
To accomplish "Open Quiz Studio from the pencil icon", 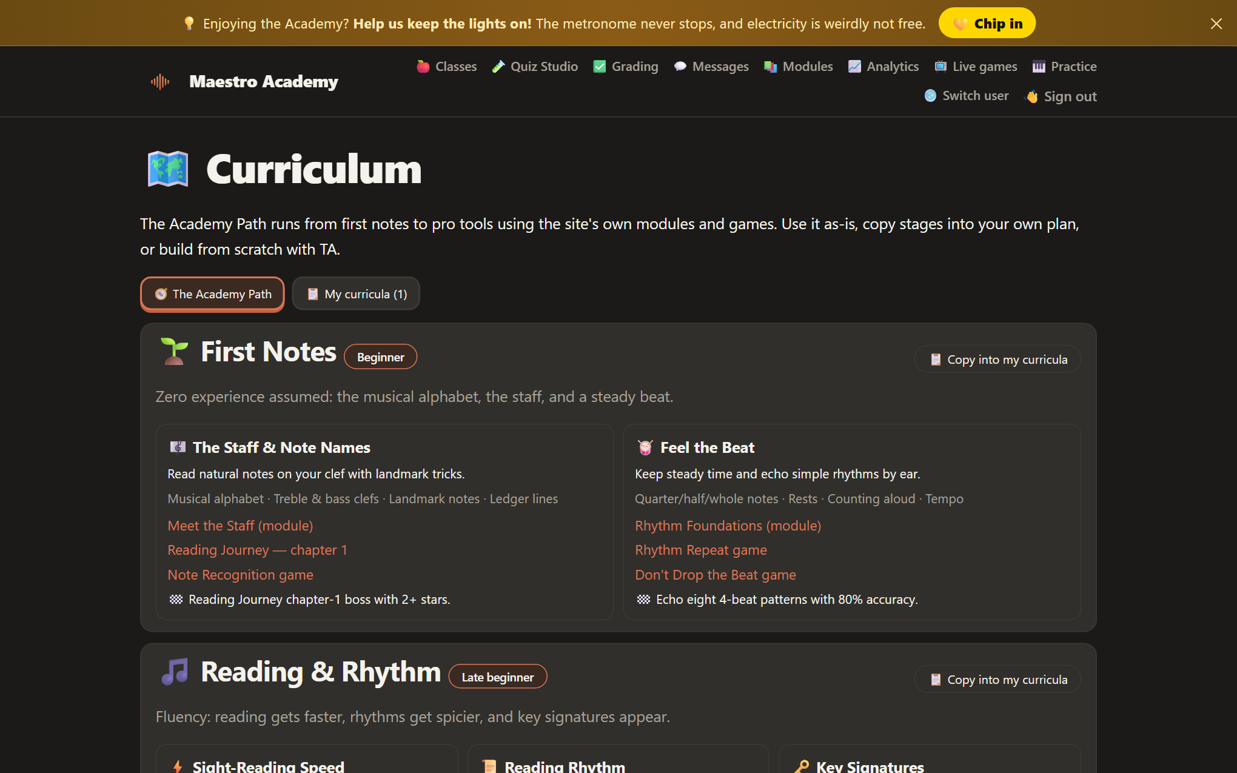I will pyautogui.click(x=498, y=67).
